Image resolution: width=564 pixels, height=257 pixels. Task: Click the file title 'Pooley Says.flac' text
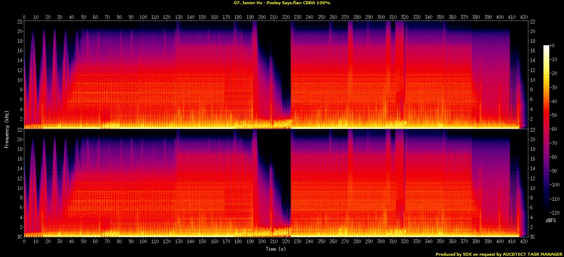click(282, 3)
